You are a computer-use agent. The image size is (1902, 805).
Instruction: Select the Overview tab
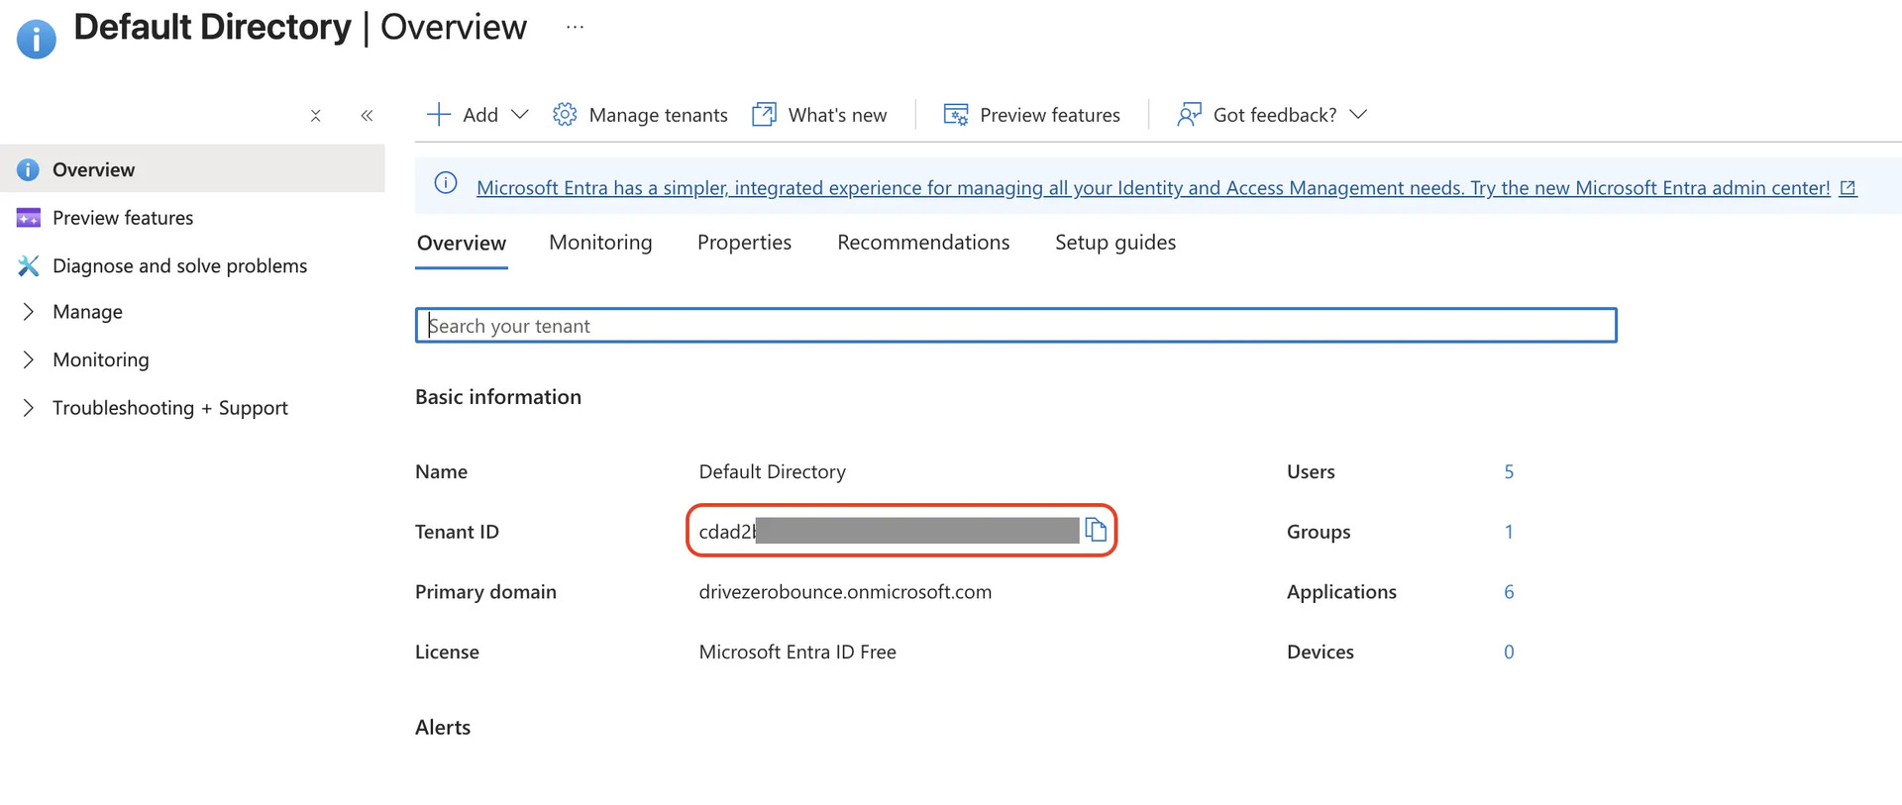[462, 244]
